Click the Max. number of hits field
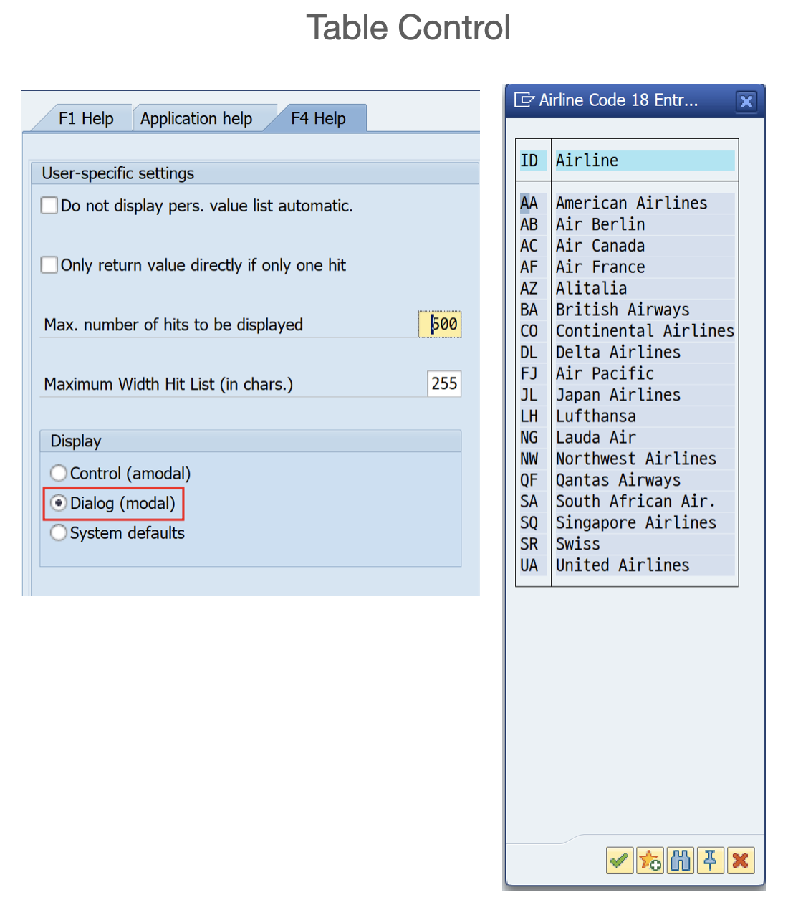This screenshot has height=900, width=788. tap(440, 325)
